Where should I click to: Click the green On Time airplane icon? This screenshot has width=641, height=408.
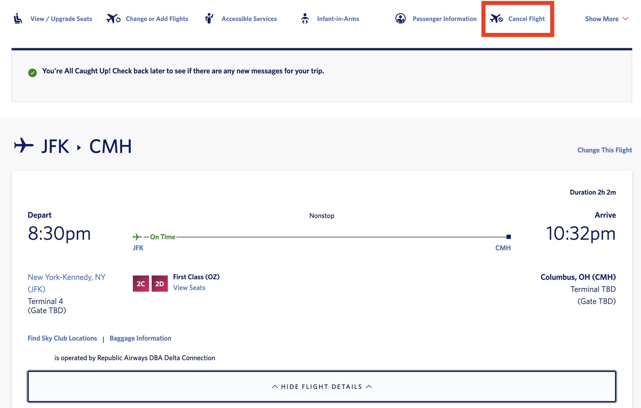137,237
